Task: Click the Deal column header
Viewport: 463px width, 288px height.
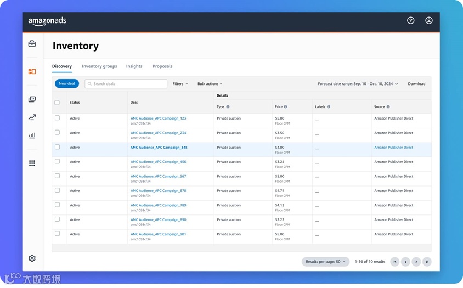Action: 134,103
